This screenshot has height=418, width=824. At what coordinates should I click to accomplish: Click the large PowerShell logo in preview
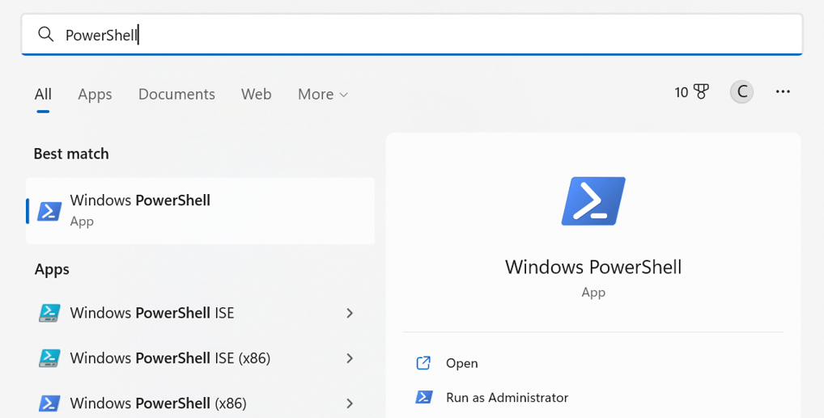(593, 201)
